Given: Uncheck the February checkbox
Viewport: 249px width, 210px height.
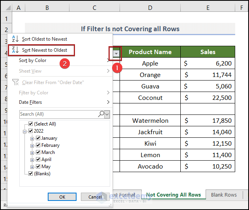Looking at the screenshot, I should point(38,145).
